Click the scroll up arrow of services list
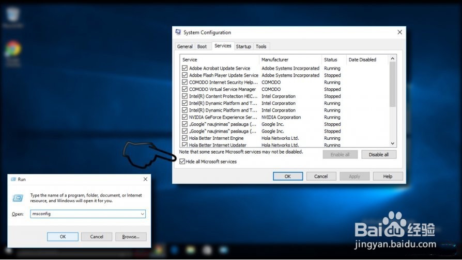462x260 pixels. pos(392,58)
